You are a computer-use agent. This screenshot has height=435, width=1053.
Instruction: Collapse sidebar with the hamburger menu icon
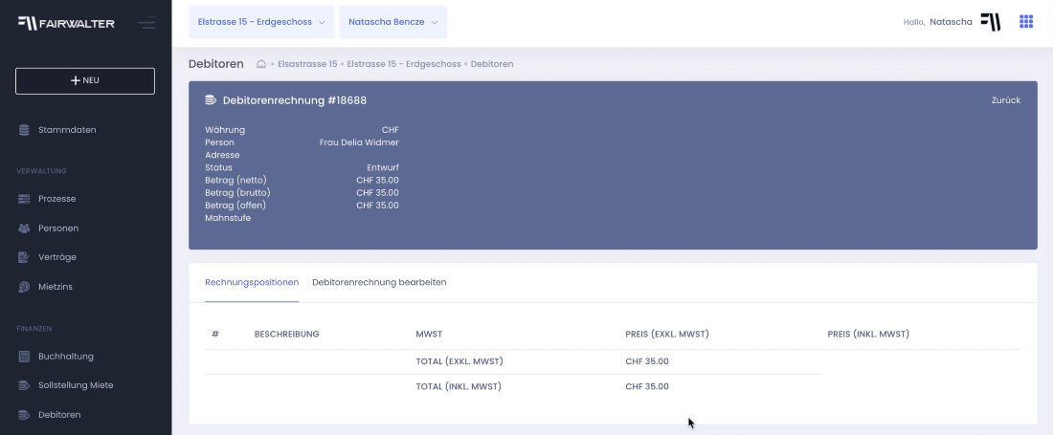coord(146,23)
